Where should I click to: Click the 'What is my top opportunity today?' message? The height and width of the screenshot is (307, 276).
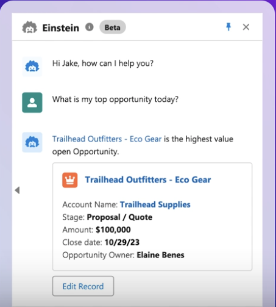(x=115, y=99)
